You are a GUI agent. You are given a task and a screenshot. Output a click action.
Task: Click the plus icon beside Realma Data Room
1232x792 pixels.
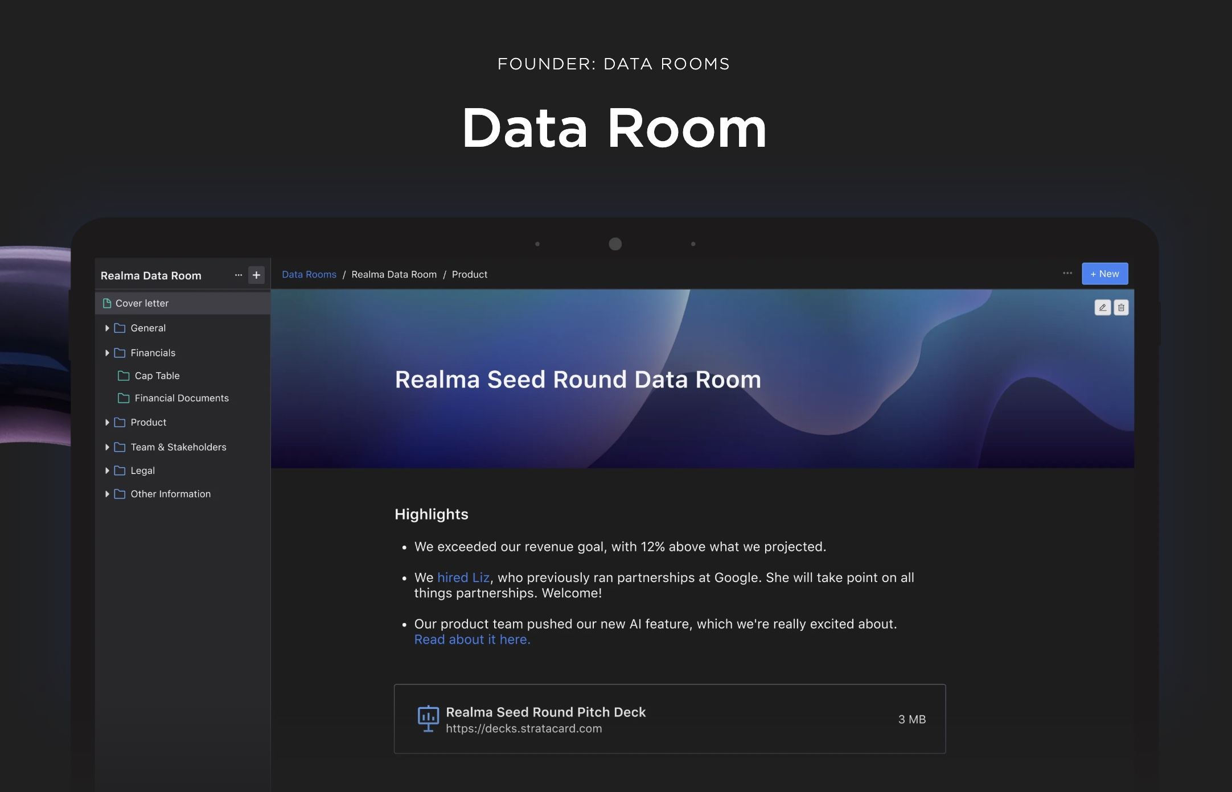[x=256, y=275]
